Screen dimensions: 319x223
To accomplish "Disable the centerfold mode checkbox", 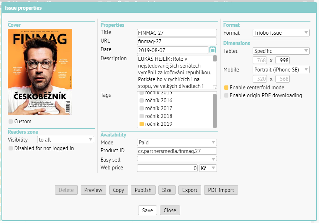I will click(226, 88).
